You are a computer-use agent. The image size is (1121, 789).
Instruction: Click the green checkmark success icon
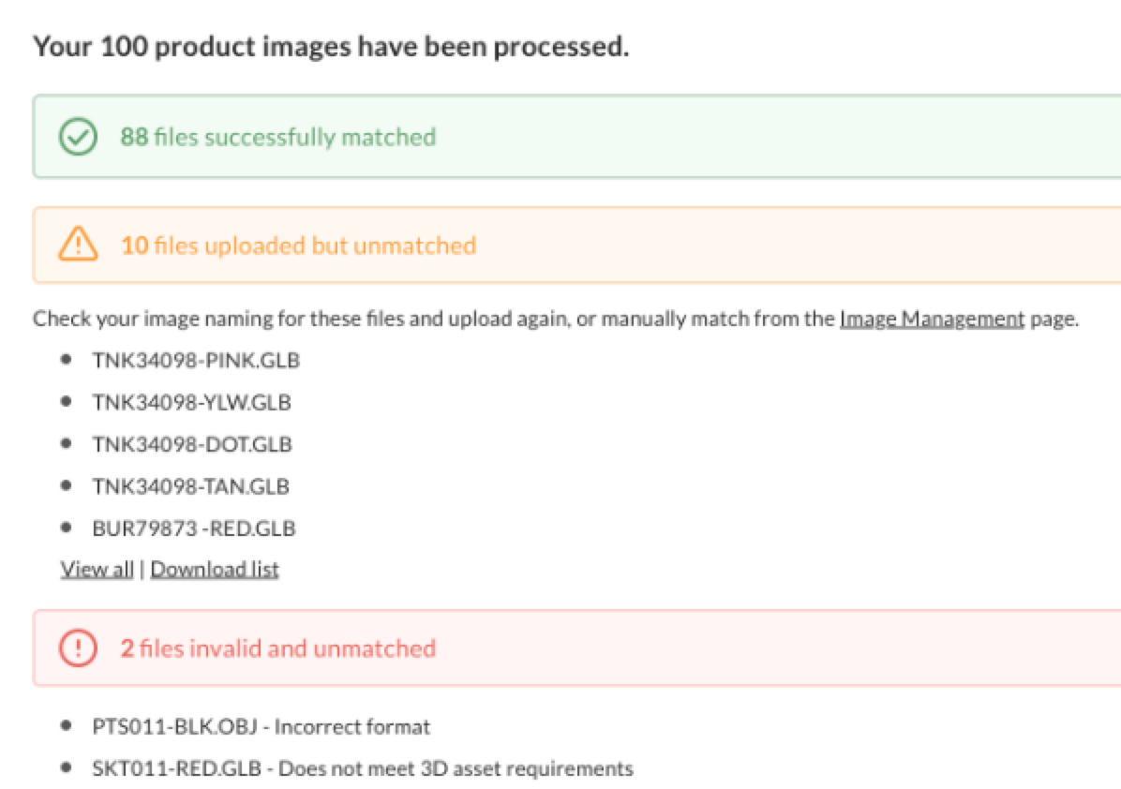(x=78, y=137)
